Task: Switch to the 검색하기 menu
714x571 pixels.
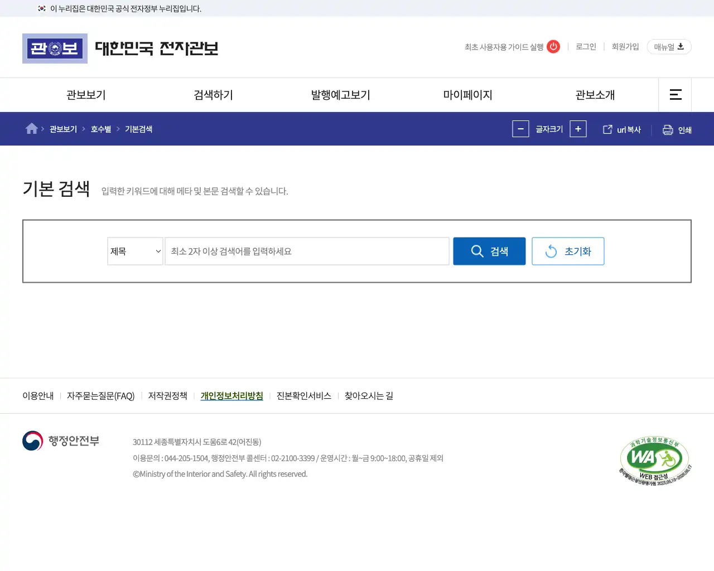Action: pos(213,95)
